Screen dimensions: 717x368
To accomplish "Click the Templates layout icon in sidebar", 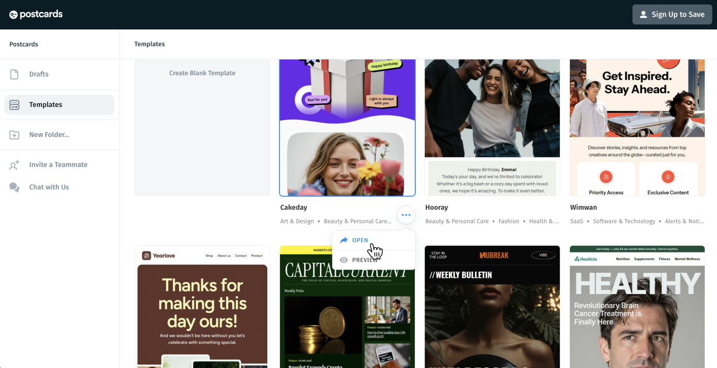I will click(14, 104).
